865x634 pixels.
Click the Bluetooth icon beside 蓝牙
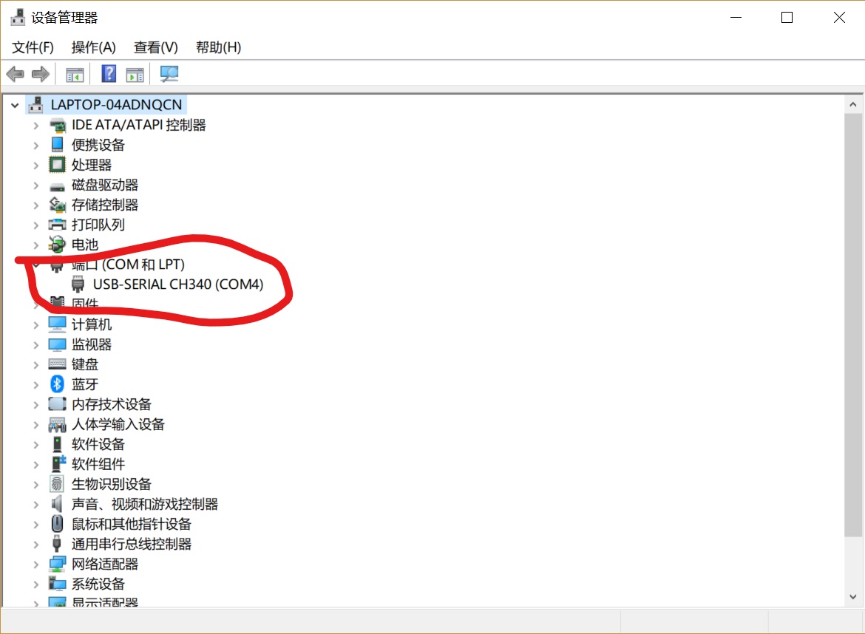(57, 384)
